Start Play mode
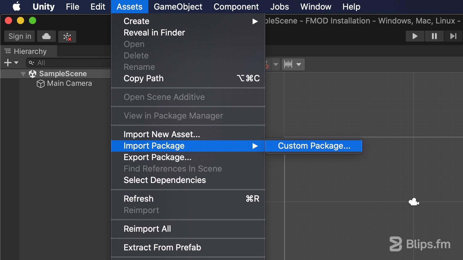This screenshot has height=260, width=463. click(415, 36)
